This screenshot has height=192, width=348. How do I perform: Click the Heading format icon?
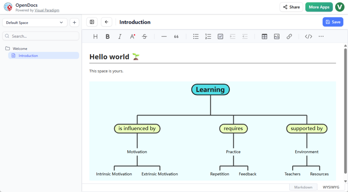(95, 37)
